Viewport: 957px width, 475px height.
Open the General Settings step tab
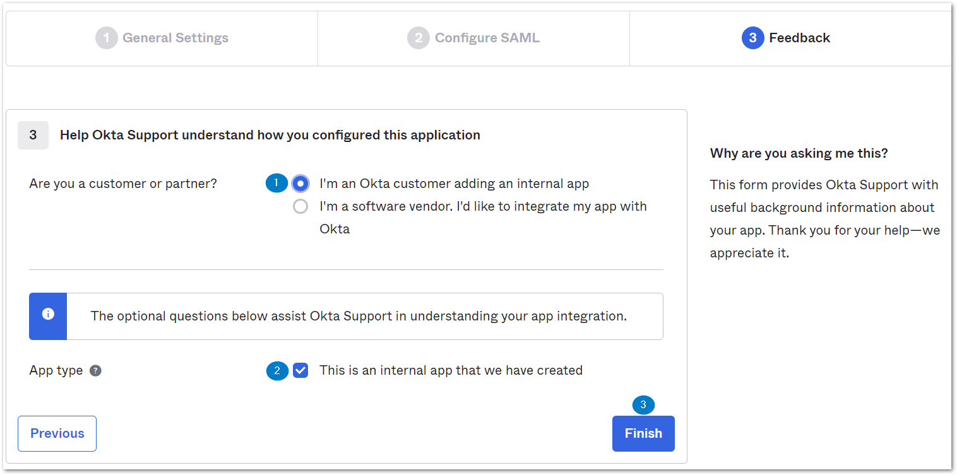pyautogui.click(x=162, y=38)
